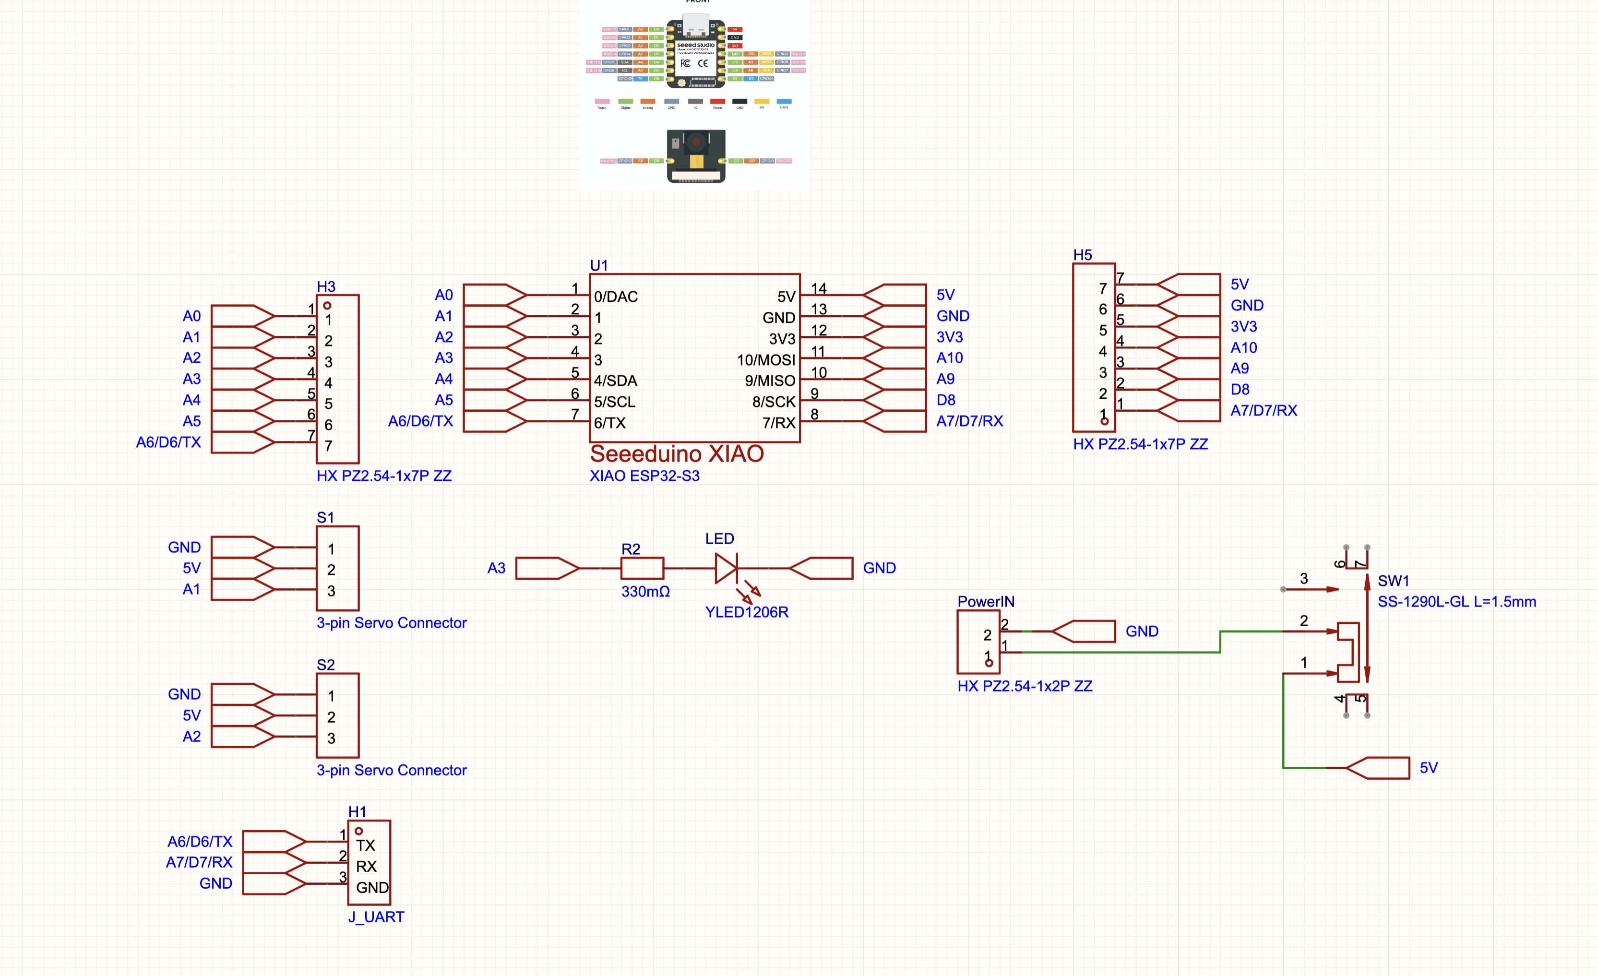Select the A2 net port on S2
1598x976 pixels.
point(242,737)
